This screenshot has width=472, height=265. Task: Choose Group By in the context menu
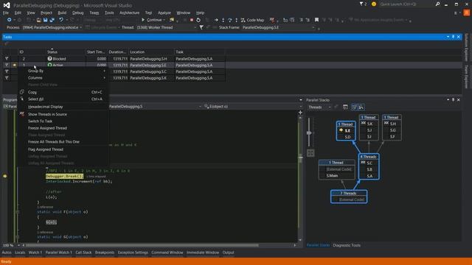(63, 71)
